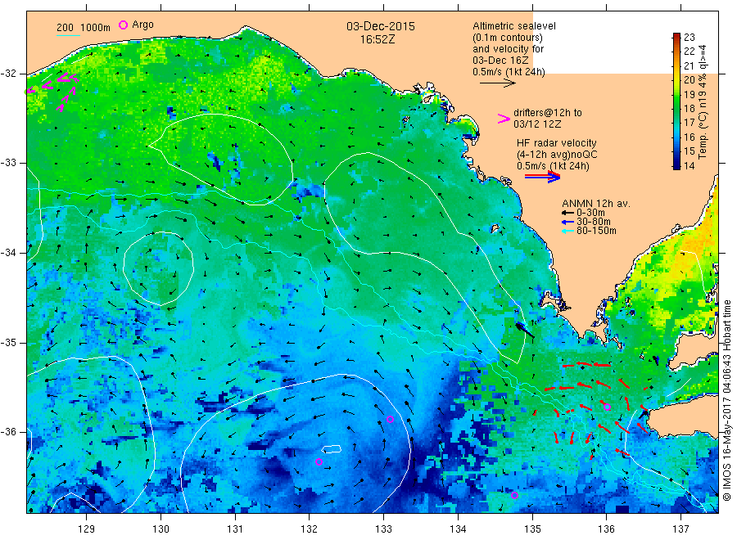Click colorbar tick label '16'
Image resolution: width=737 pixels, height=540 pixels.
(x=689, y=137)
